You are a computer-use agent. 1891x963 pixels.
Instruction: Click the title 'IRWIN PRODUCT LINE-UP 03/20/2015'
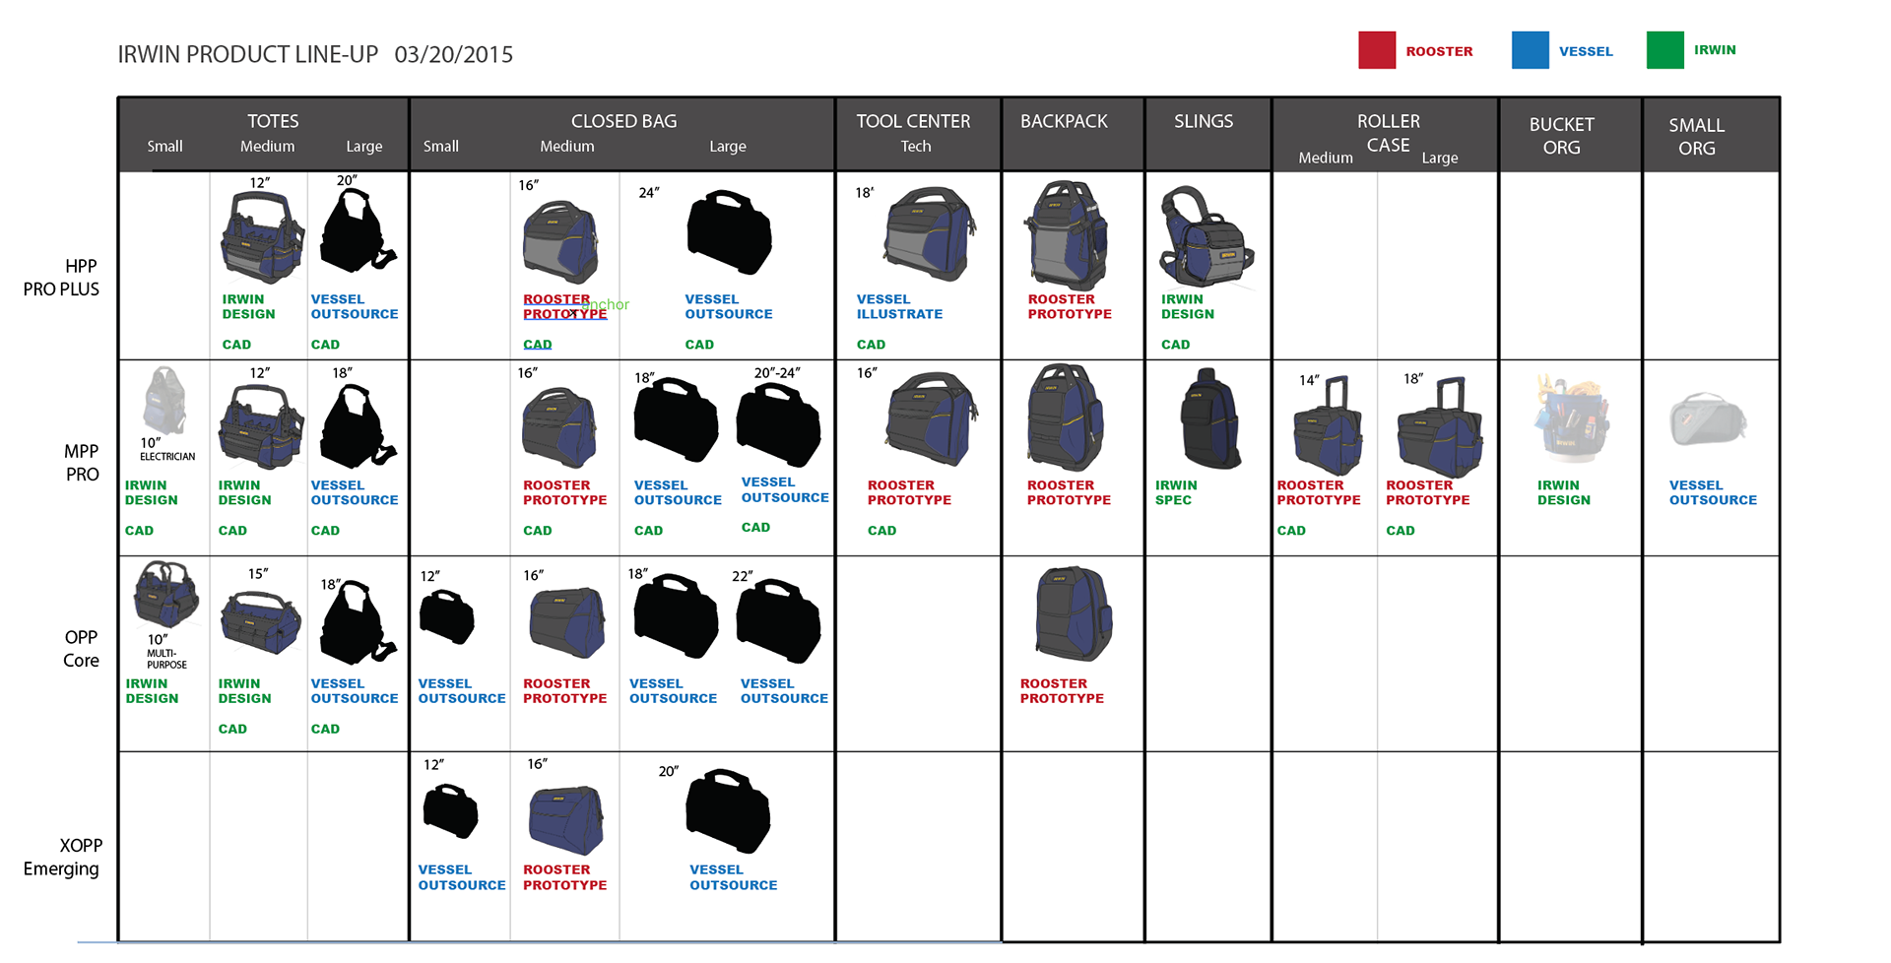click(315, 54)
